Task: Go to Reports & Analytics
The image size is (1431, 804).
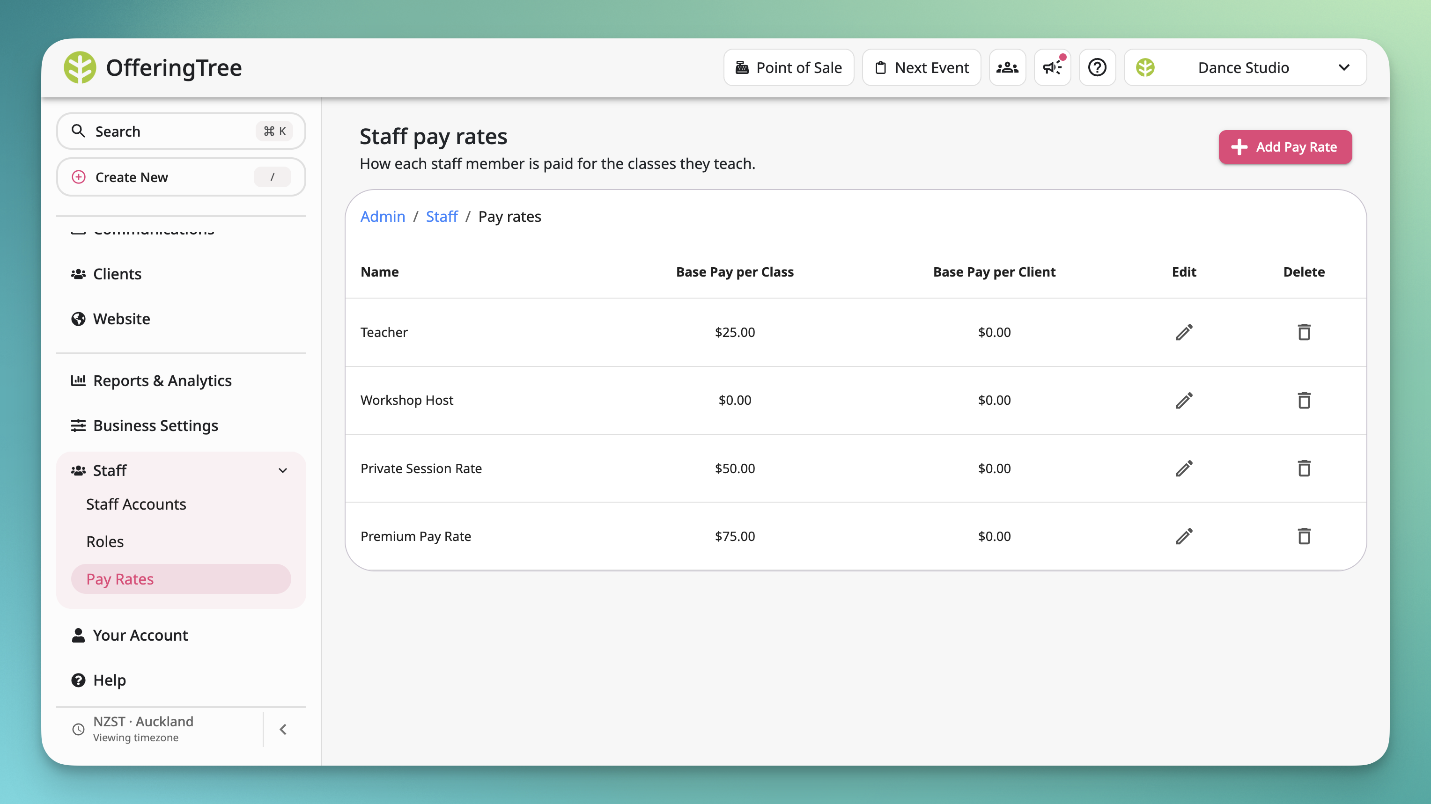Action: click(x=181, y=380)
